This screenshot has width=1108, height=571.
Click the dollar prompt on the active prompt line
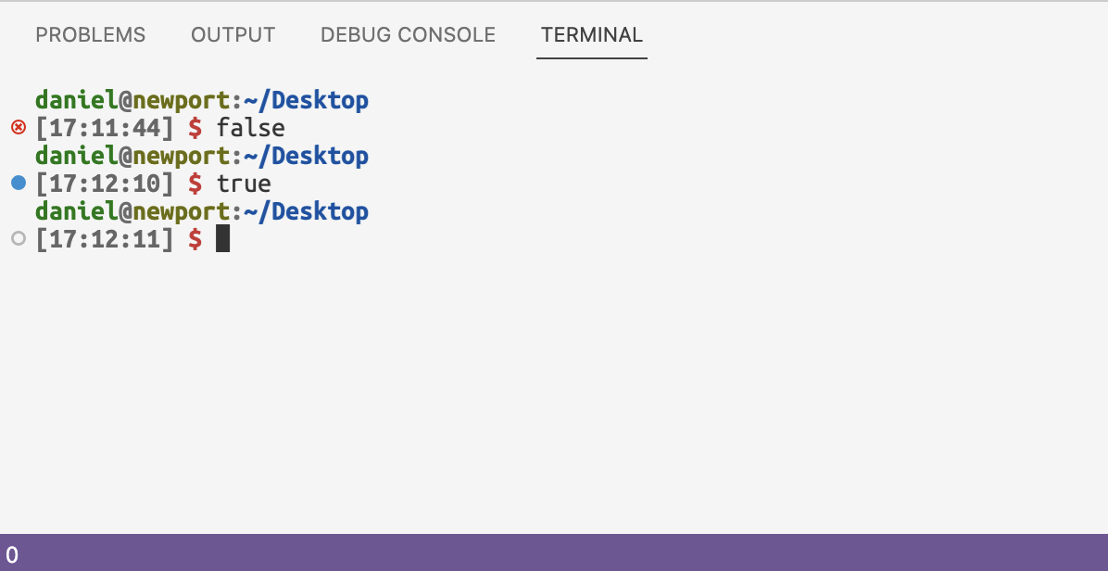[195, 238]
